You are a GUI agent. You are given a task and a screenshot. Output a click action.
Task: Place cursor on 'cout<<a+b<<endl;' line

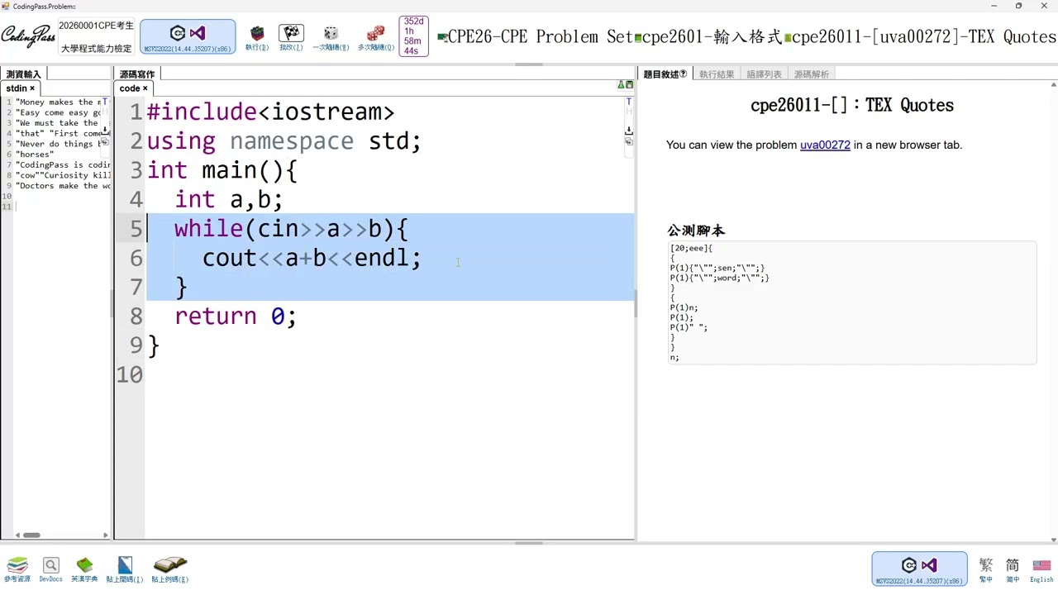click(x=312, y=258)
